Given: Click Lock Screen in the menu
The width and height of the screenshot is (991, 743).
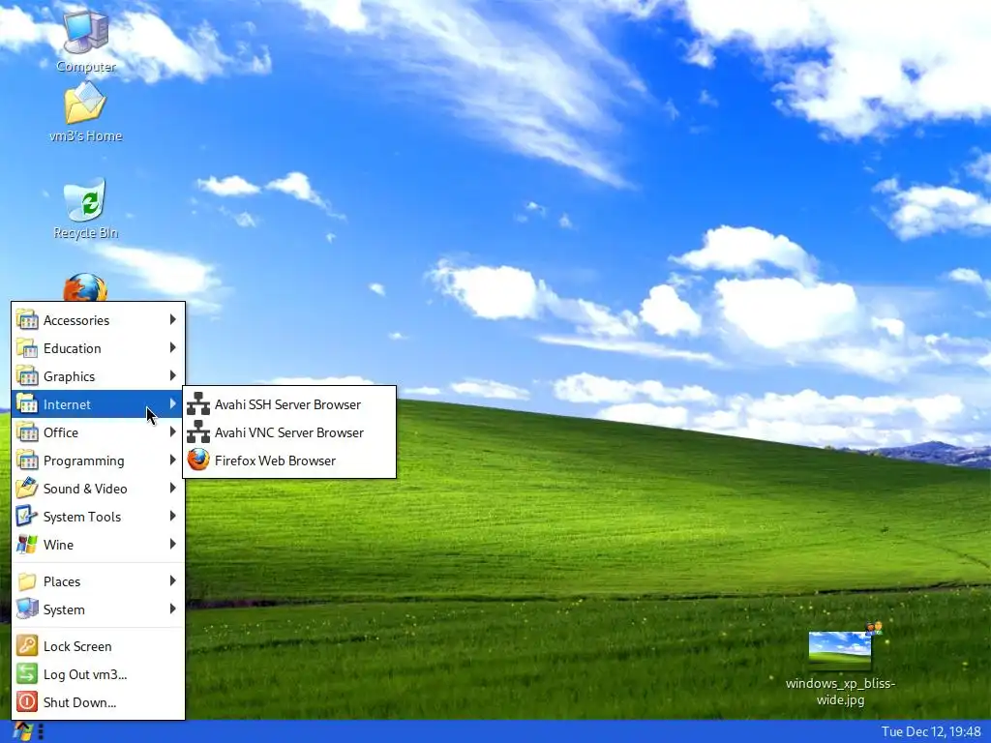Looking at the screenshot, I should (x=98, y=646).
